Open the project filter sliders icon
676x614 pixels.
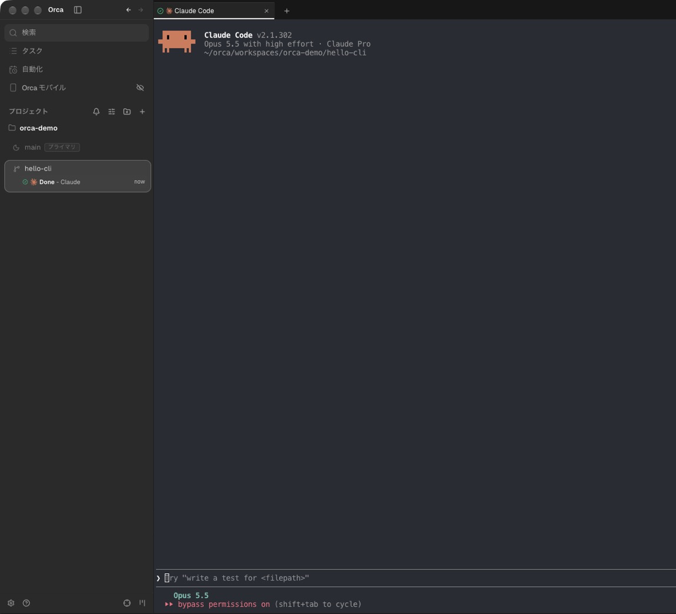[112, 112]
